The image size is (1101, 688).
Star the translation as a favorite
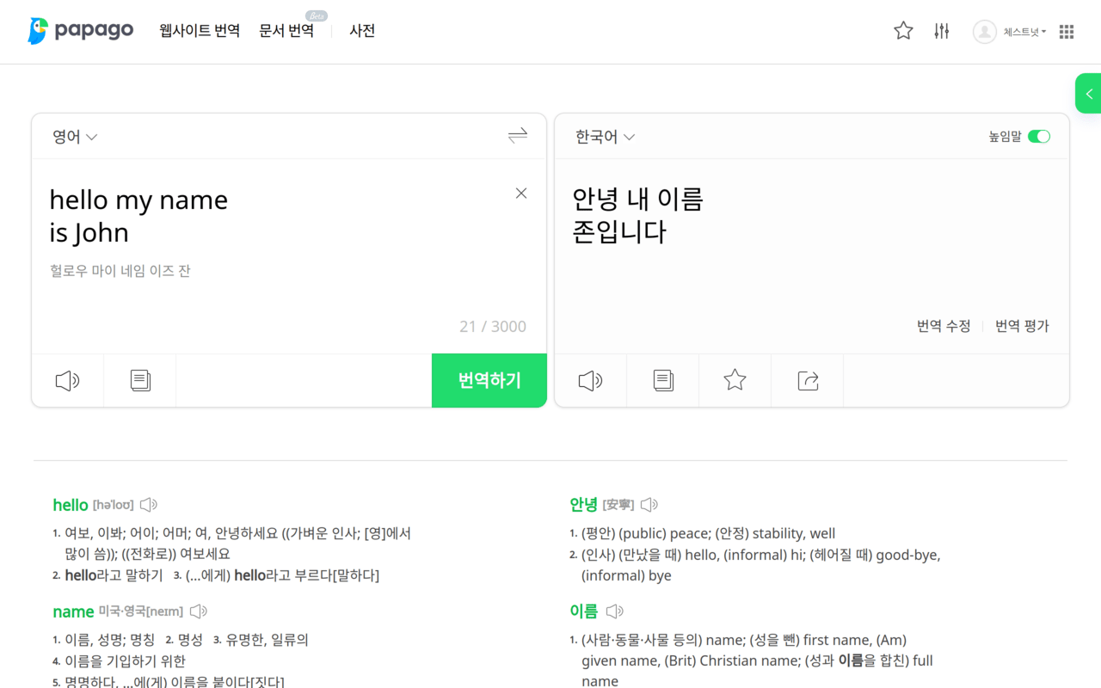coord(735,380)
